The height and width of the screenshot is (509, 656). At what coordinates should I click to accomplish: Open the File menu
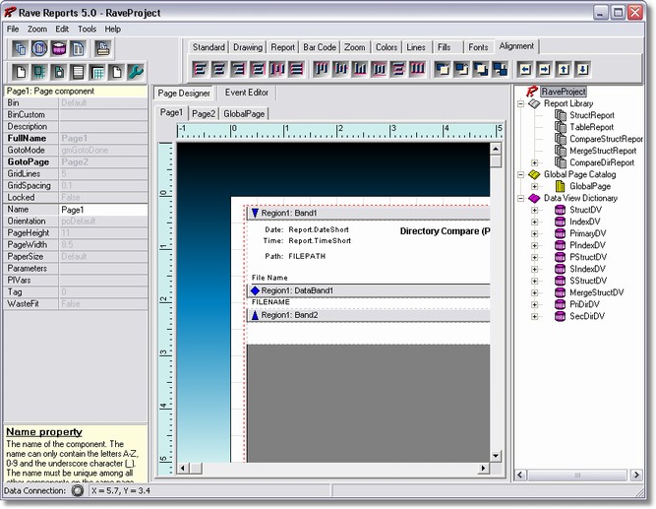click(13, 29)
